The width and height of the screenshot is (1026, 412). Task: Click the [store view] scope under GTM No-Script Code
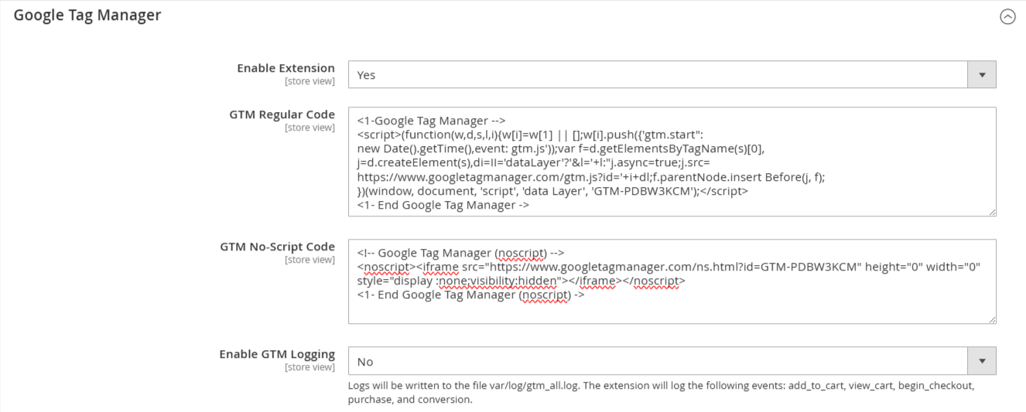tap(310, 260)
